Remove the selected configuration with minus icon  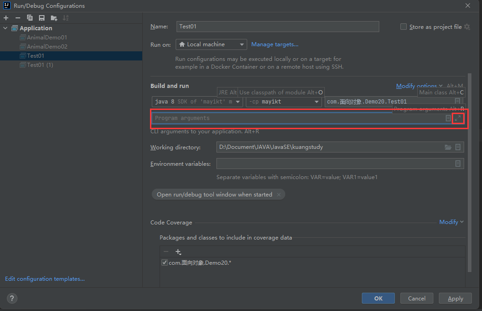tap(18, 18)
